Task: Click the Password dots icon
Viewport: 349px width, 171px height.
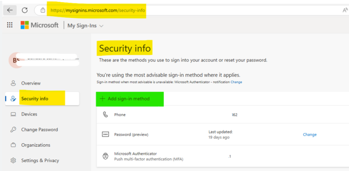Action: click(x=105, y=134)
